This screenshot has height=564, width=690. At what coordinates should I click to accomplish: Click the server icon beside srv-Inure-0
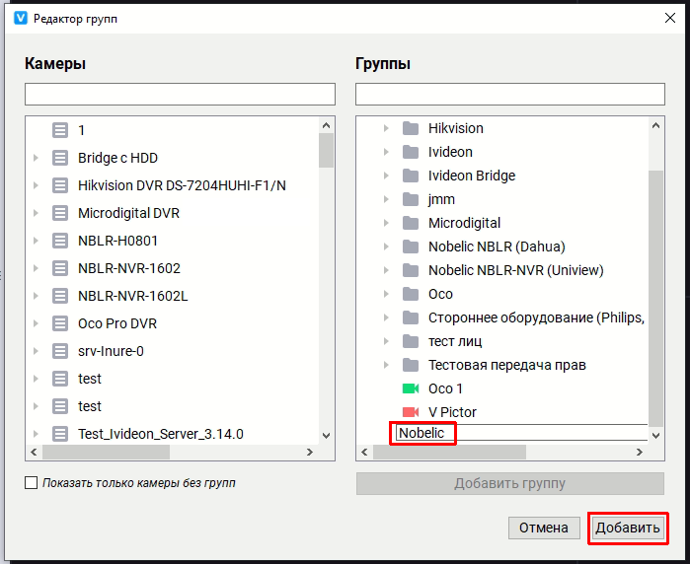coord(60,351)
